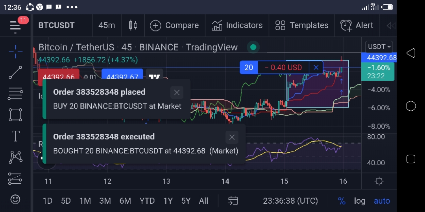This screenshot has width=425, height=212.
Task: Tap the Android home circle button
Action: (x=410, y=106)
